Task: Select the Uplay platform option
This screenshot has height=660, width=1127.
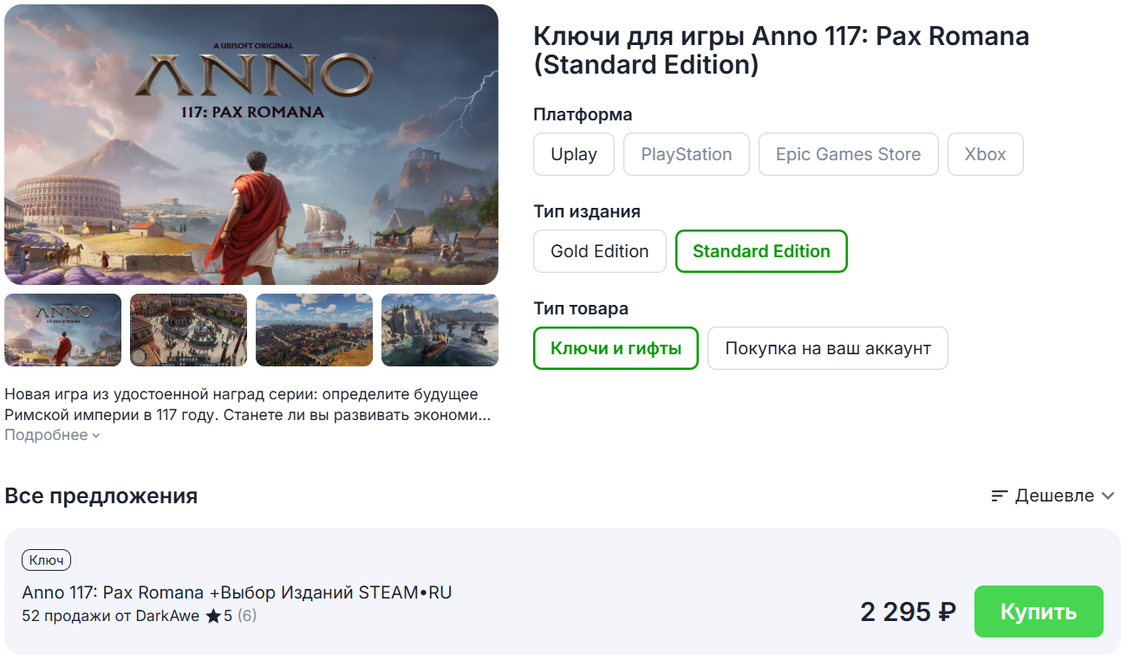Action: (x=574, y=154)
